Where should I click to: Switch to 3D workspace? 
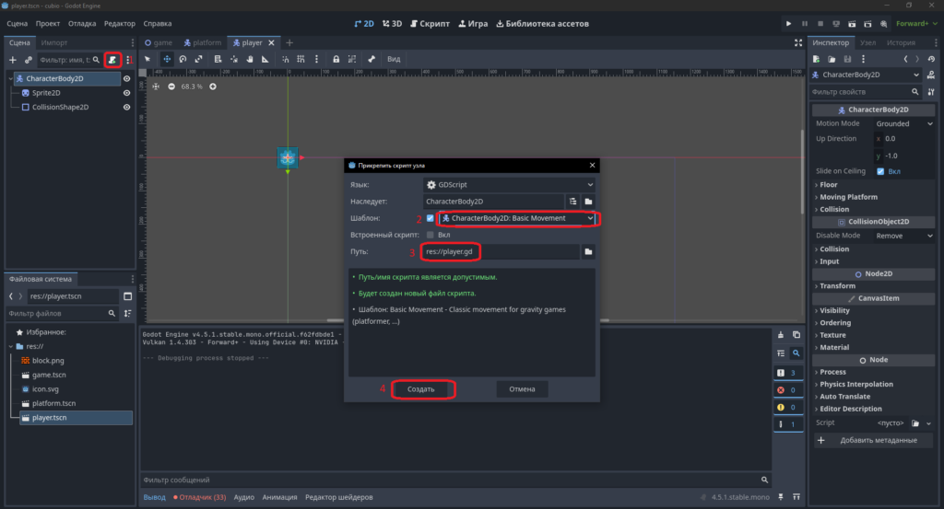(393, 23)
